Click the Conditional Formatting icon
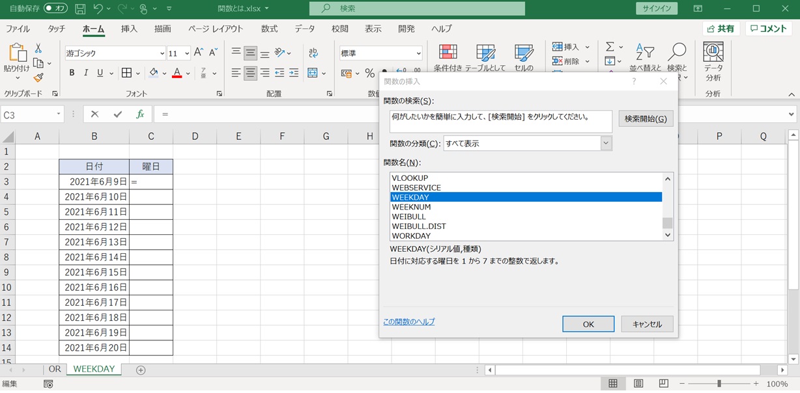Viewport: 800px width, 393px height. click(447, 59)
